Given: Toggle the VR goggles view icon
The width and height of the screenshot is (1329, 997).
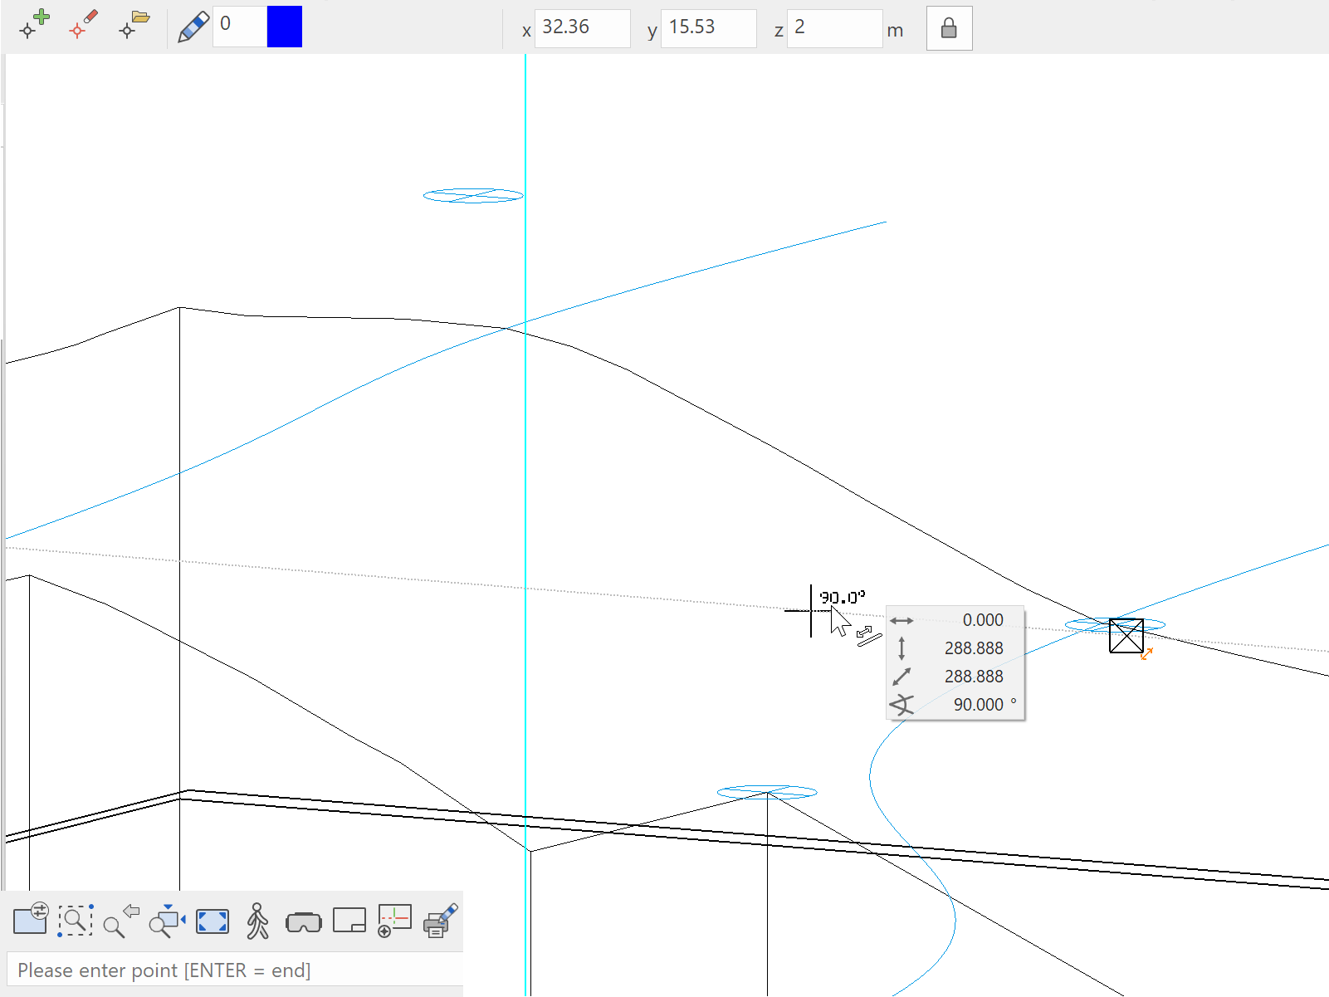Looking at the screenshot, I should pos(303,921).
